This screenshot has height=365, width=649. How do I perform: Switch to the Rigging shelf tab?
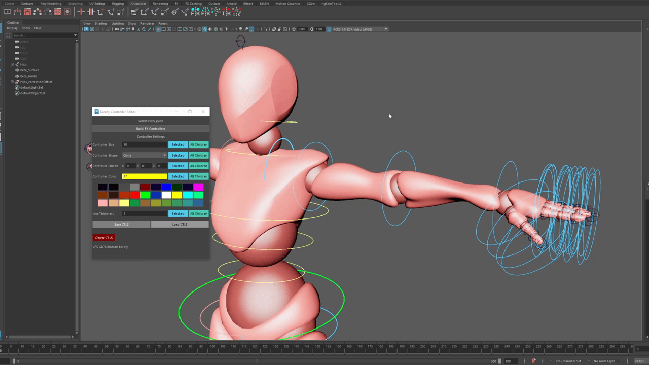pos(118,4)
